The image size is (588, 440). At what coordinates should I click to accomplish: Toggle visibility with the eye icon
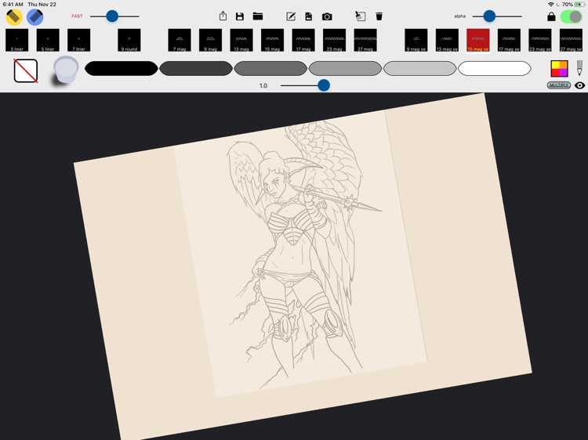(x=579, y=85)
